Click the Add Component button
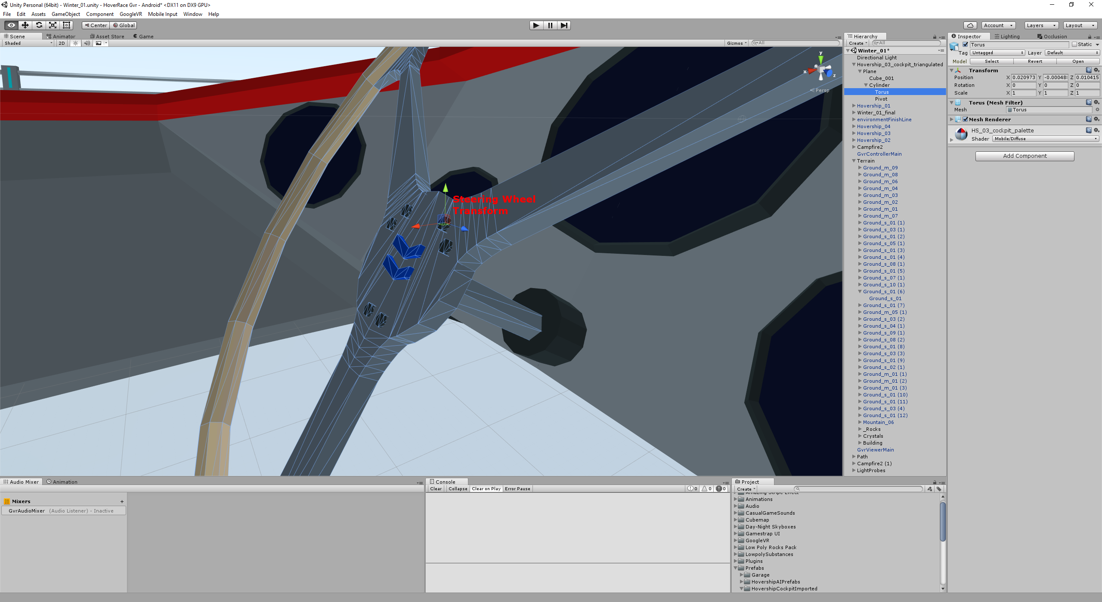The height and width of the screenshot is (602, 1102). click(1025, 156)
